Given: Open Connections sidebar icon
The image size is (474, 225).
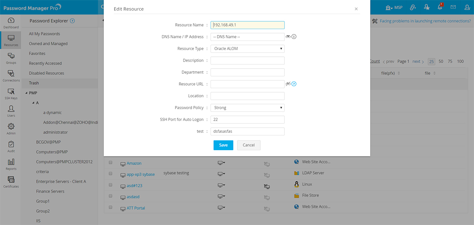Looking at the screenshot, I should coord(11,76).
